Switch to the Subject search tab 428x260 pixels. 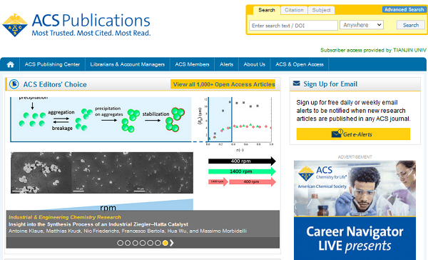coord(321,10)
